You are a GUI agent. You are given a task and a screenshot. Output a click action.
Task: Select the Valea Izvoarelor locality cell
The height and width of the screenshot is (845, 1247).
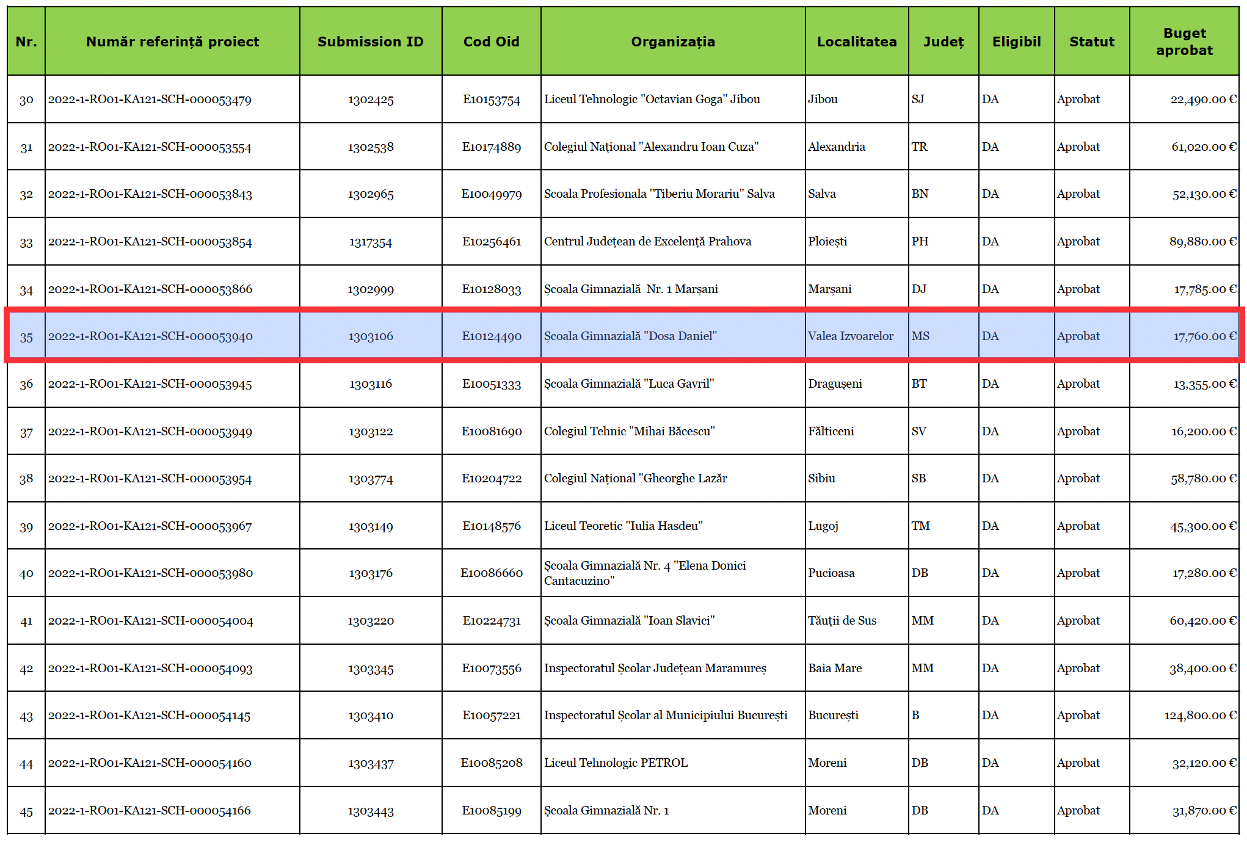851,336
